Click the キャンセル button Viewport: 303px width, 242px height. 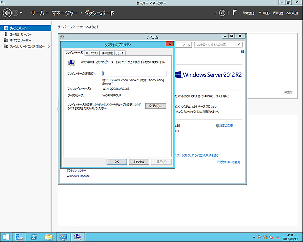pos(138,162)
